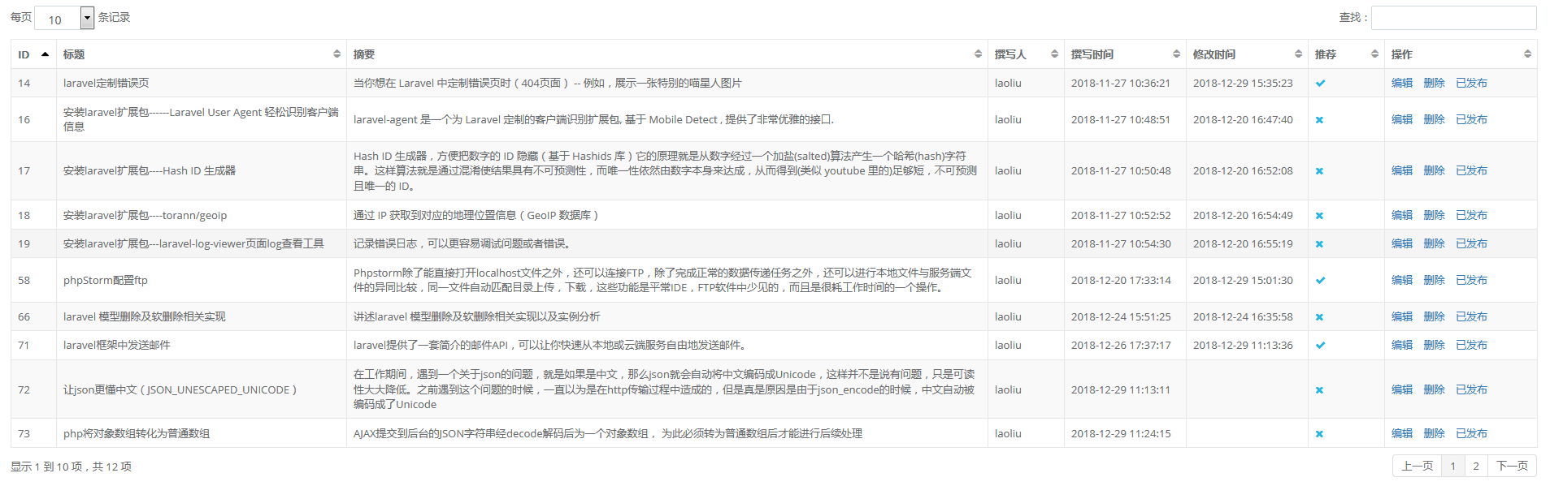Sort by 推荐 column header icon
The height and width of the screenshot is (486, 1550).
(1374, 54)
